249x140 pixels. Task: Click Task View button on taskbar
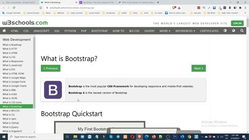67,136
